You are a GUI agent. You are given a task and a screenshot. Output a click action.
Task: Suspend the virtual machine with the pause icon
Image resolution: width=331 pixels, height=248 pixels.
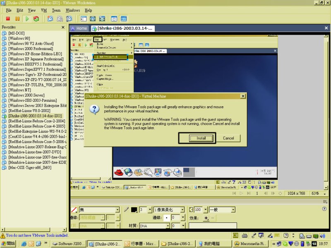17,19
